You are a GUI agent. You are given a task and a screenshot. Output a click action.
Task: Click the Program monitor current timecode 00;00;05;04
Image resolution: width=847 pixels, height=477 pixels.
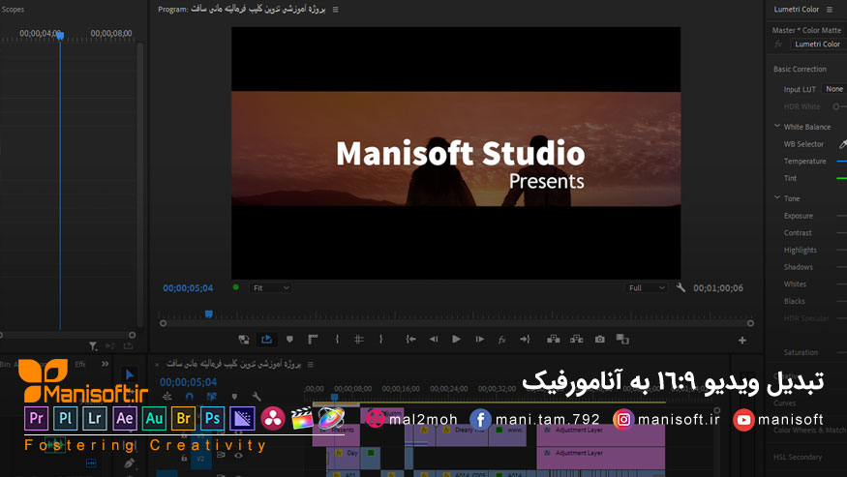coord(188,288)
